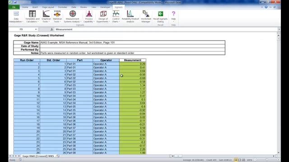Select measurement cell with value -0.92

[x=133, y=110]
